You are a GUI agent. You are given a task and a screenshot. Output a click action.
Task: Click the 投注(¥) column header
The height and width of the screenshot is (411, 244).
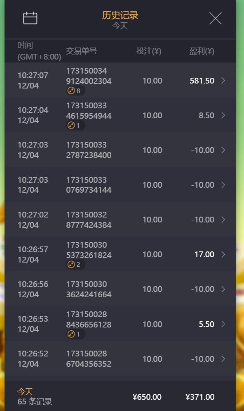point(149,51)
